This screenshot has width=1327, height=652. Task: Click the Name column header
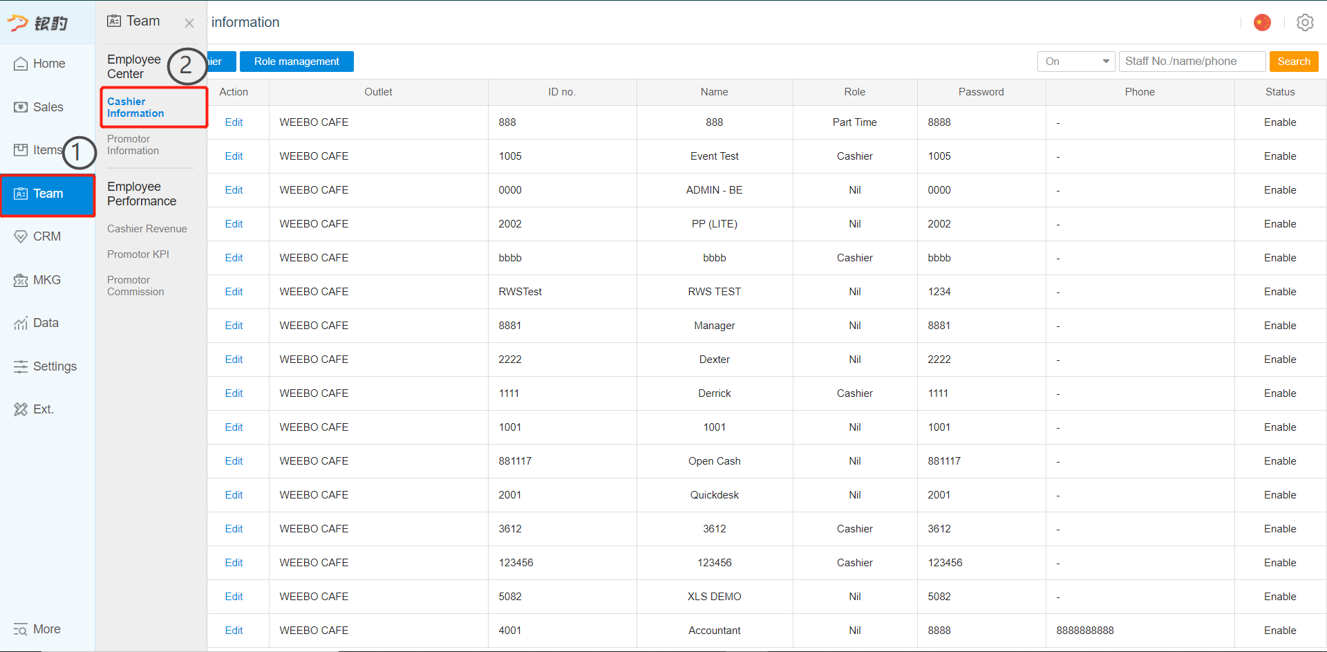point(714,92)
